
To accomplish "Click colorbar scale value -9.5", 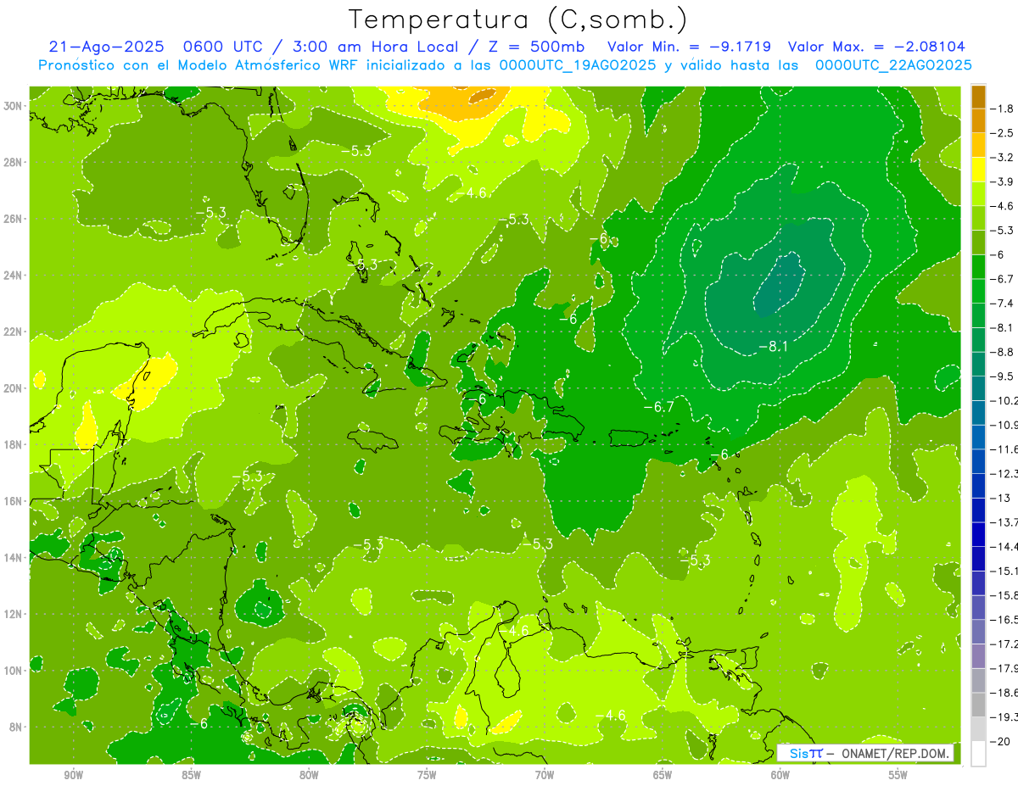I will 1004,376.
